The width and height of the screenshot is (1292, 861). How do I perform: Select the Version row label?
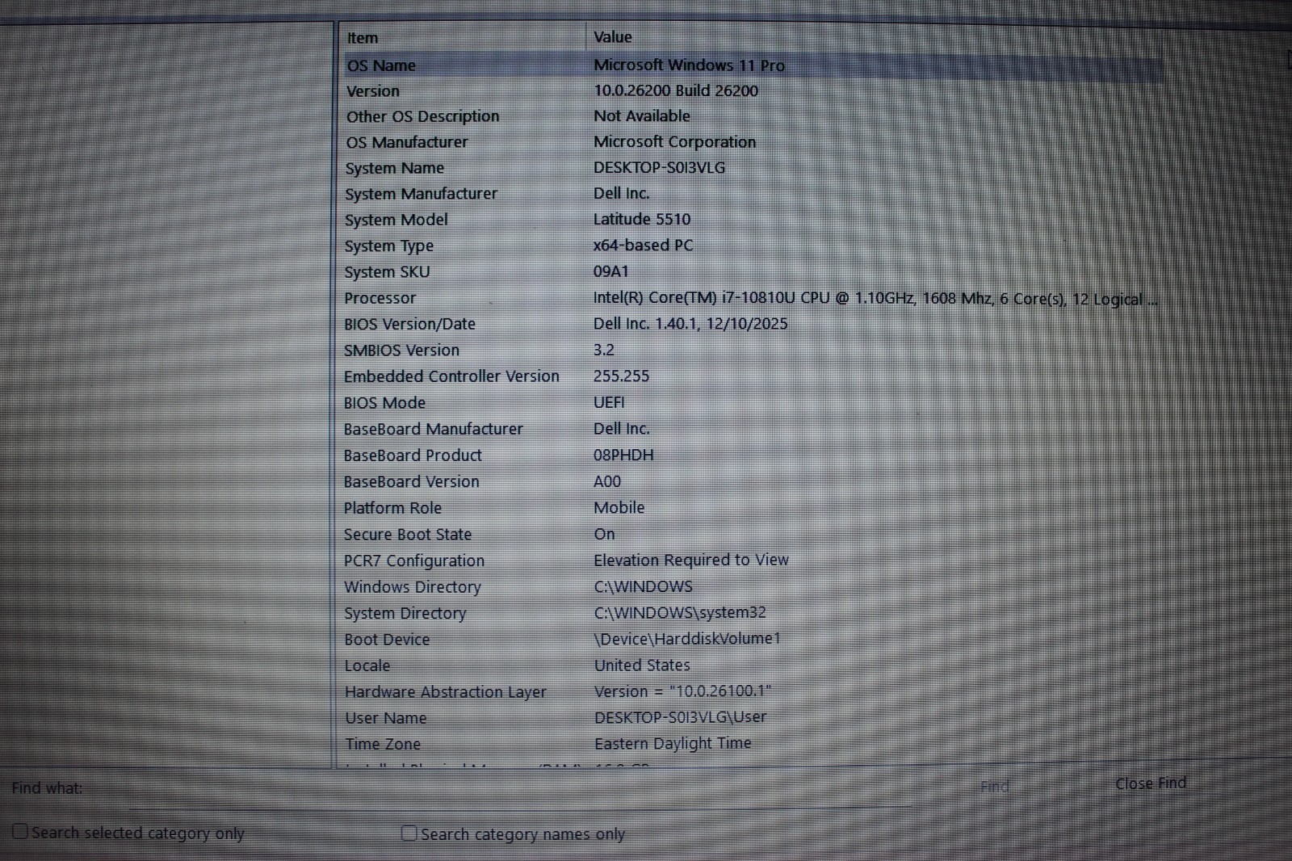tap(373, 91)
